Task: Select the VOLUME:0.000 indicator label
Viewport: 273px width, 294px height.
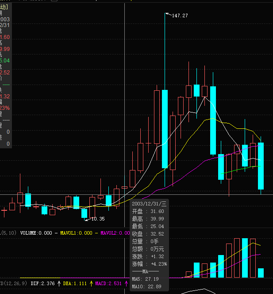Action: [x=36, y=232]
